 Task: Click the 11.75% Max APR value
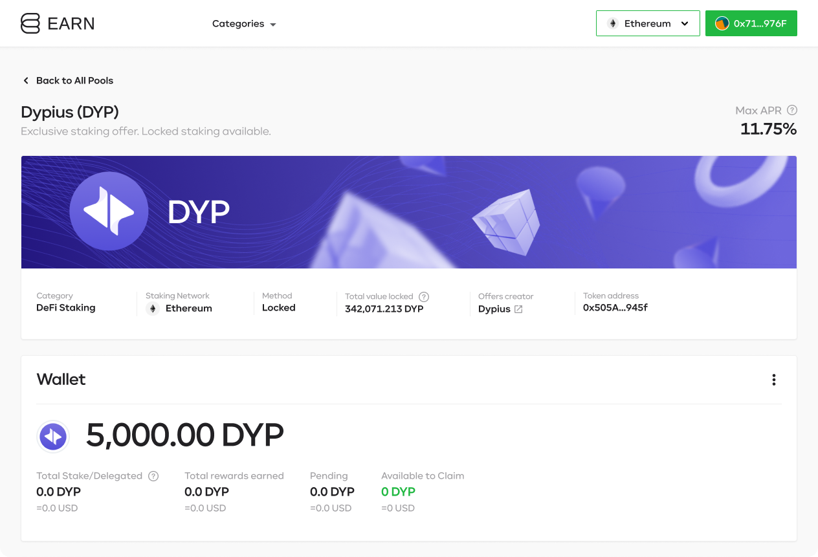[768, 129]
